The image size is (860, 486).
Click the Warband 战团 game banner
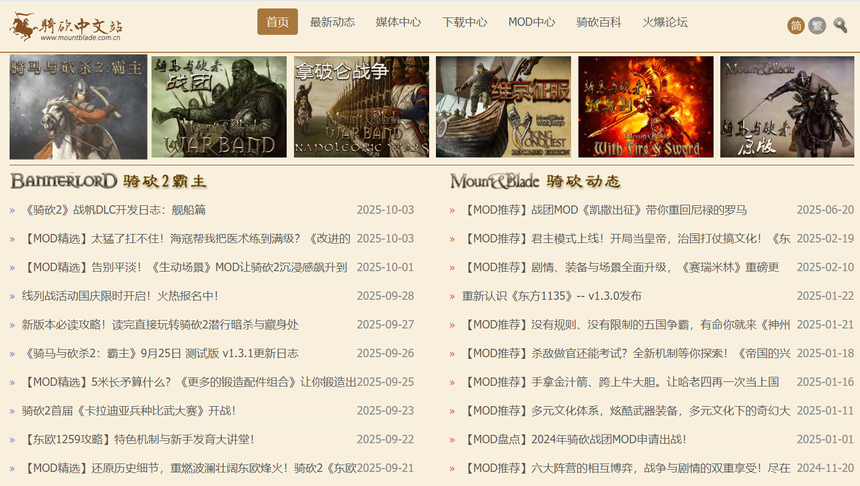pos(219,107)
